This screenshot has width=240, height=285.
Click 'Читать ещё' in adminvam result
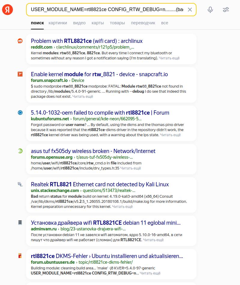[153, 240]
